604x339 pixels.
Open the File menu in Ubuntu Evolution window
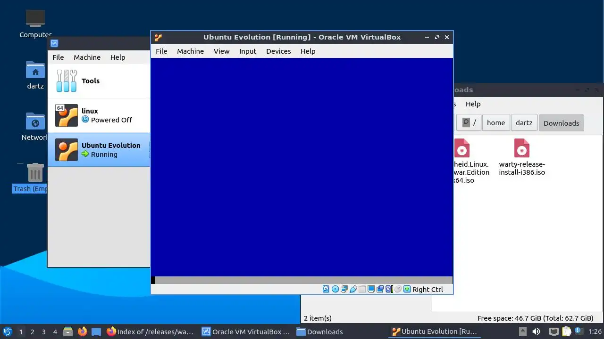click(161, 51)
